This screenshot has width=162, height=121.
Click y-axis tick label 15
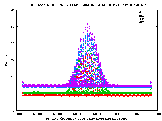(x=13, y=77)
